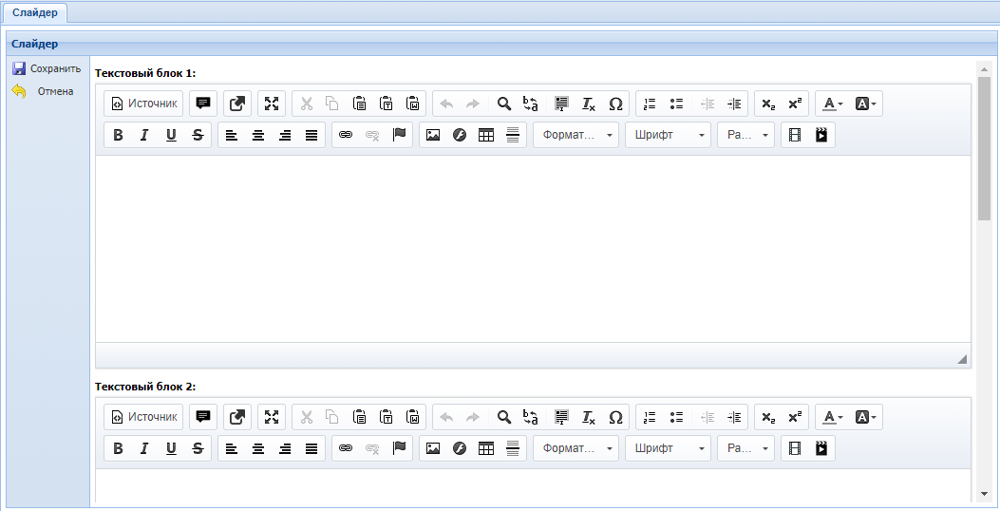The height and width of the screenshot is (511, 1000).
Task: Expand the size dropdown in Текстовый блок 1
Action: (745, 135)
